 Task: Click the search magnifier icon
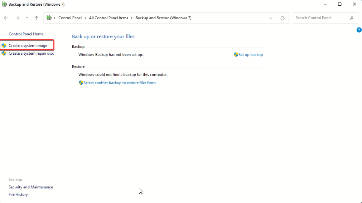[x=351, y=18]
